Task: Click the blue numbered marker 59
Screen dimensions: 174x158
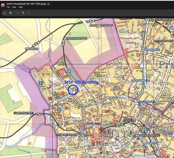Action: coord(69,71)
